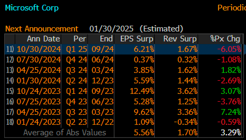The image size is (246, 140).
Task: Click the 3.62% revenue surprise value
Action: 187,91
